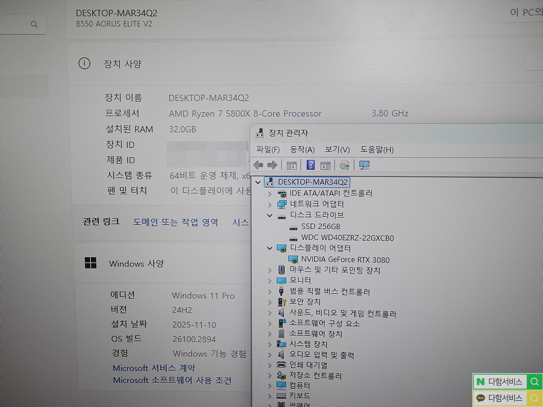Click the show/hide console tree toolbar icon
The height and width of the screenshot is (407, 543).
[292, 166]
